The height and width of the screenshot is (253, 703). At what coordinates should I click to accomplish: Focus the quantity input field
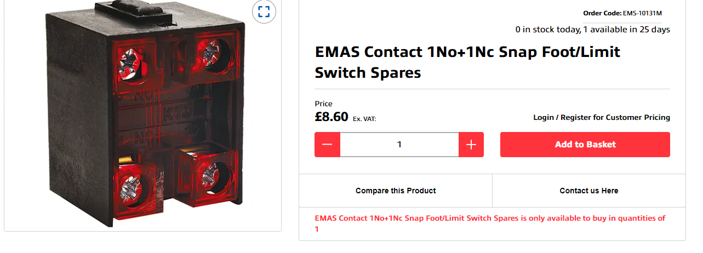click(x=399, y=145)
